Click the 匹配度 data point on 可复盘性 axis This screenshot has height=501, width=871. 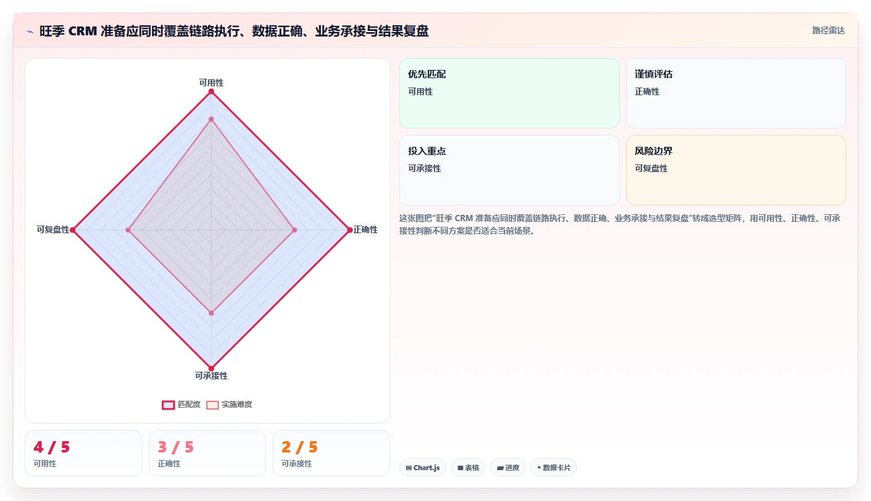(73, 230)
